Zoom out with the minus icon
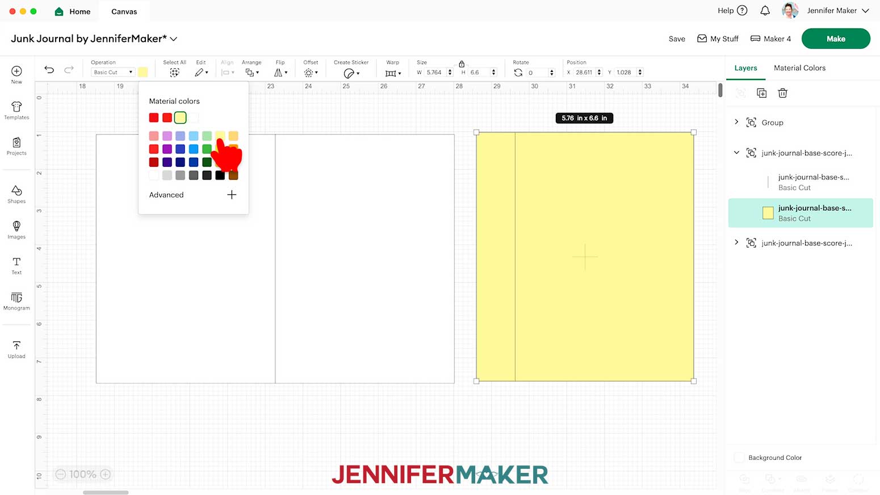Viewport: 880px width, 495px height. click(x=61, y=475)
